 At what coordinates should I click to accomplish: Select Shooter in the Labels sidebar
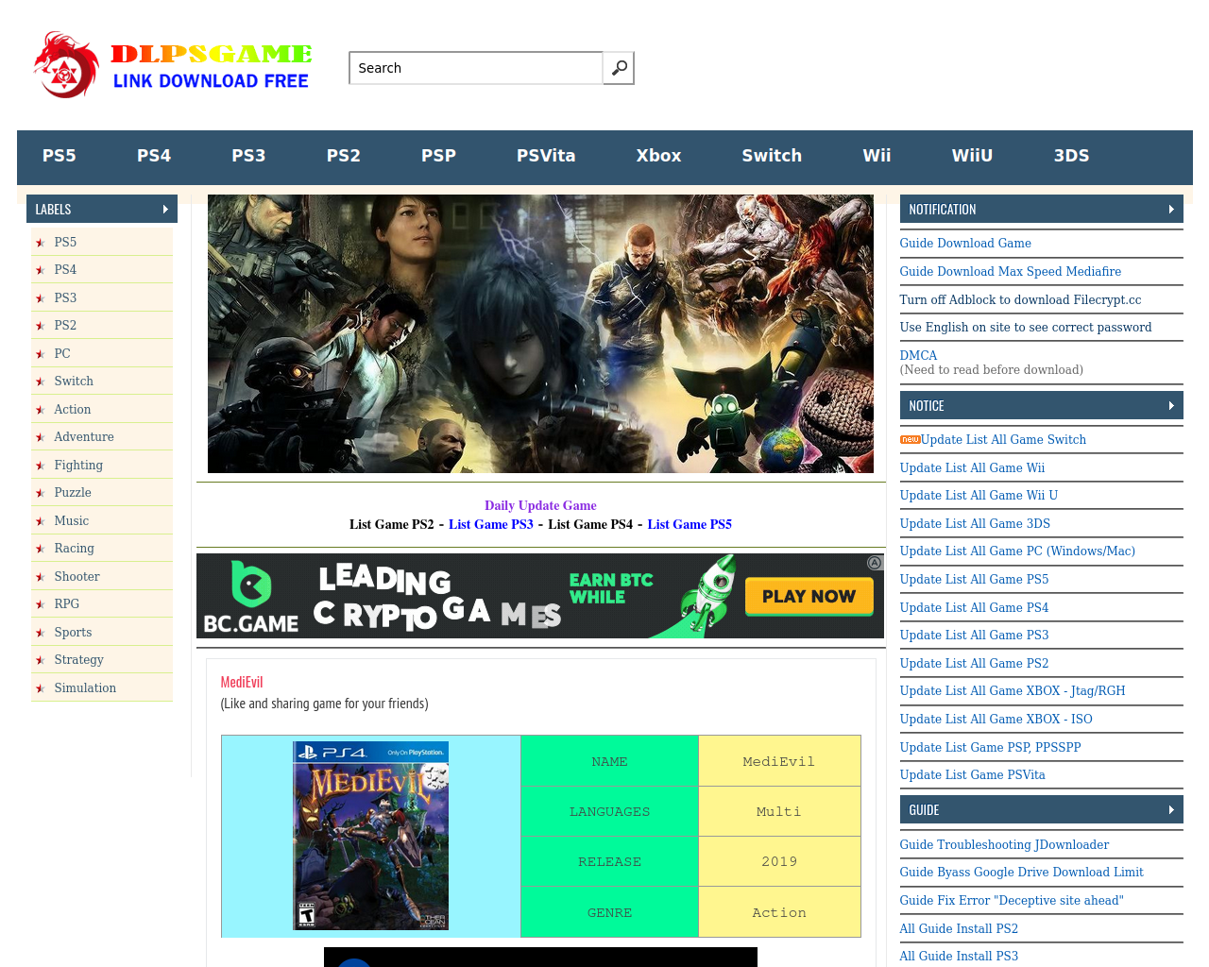77,577
